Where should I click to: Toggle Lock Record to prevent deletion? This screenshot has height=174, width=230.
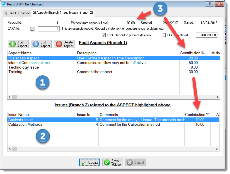[104, 35]
